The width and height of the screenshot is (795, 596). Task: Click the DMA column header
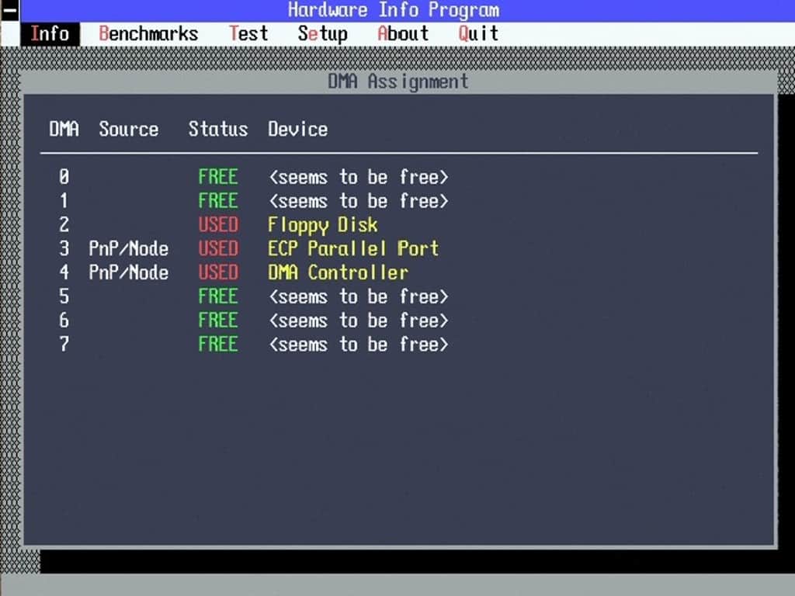tap(64, 129)
